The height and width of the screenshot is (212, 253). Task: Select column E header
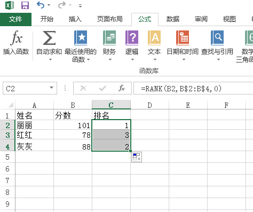[188, 105]
